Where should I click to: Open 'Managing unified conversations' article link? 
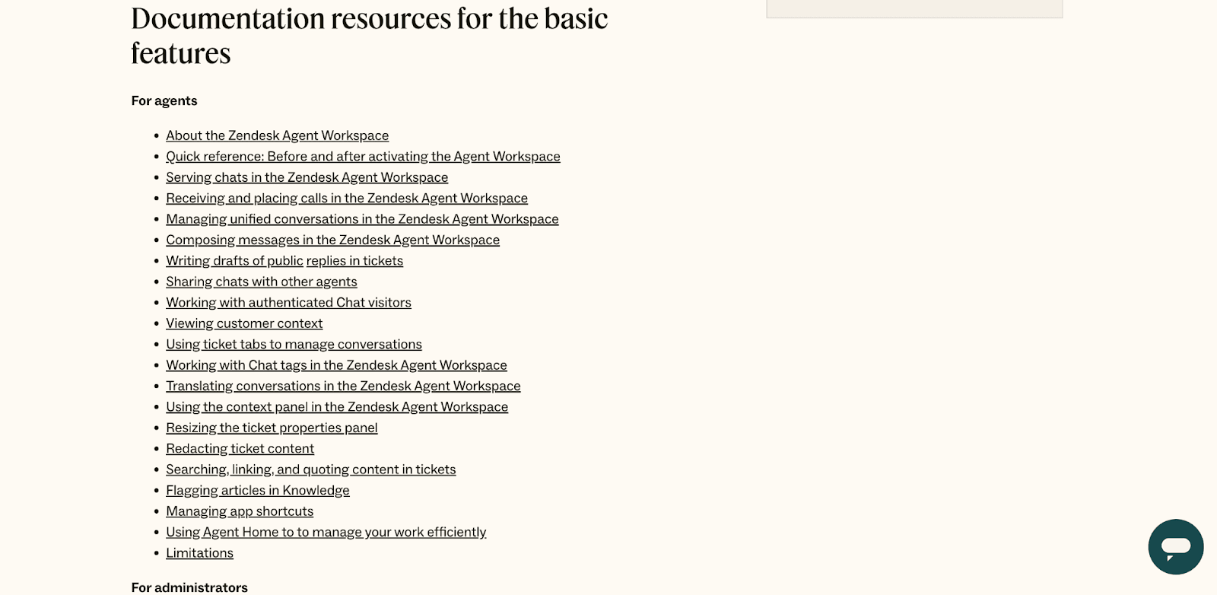(x=362, y=219)
